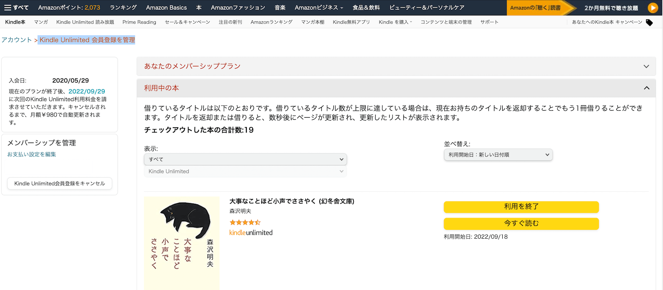Click the tag icon beside Kindle本 キャンペーン
The image size is (663, 290).
649,22
